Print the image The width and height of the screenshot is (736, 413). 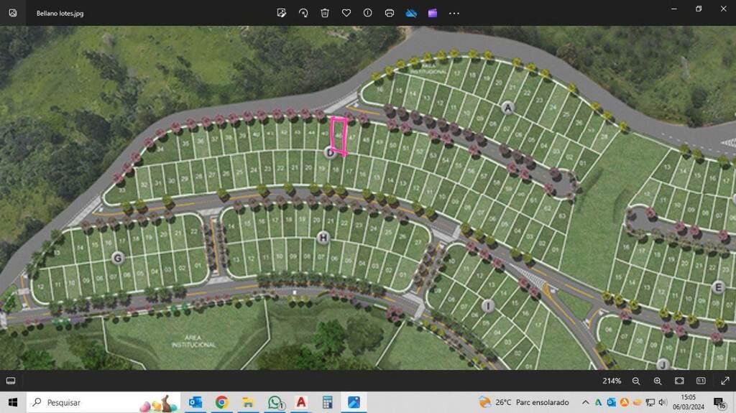[x=390, y=13]
